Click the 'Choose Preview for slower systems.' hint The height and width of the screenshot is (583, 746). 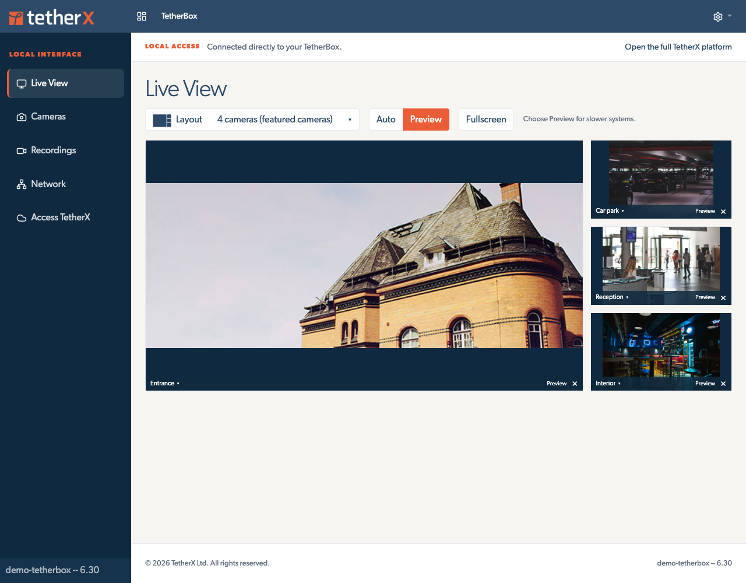pyautogui.click(x=579, y=119)
